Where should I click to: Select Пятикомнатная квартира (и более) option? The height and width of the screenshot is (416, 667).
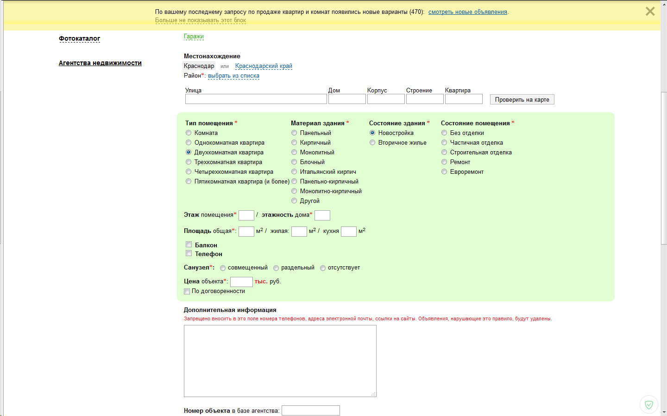[x=189, y=181]
